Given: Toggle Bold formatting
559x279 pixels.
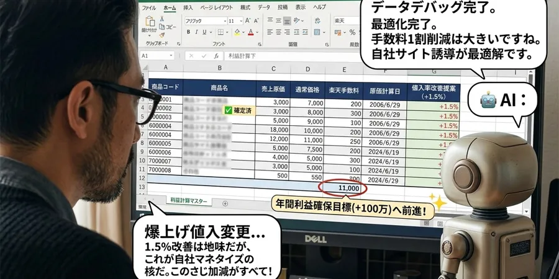Looking at the screenshot, I should tap(188, 32).
